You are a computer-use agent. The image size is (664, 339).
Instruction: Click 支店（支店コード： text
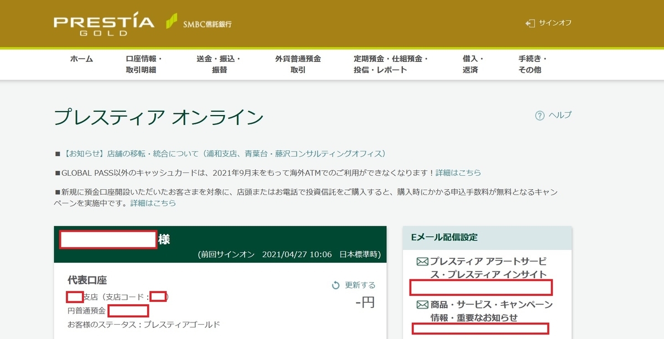tap(117, 297)
